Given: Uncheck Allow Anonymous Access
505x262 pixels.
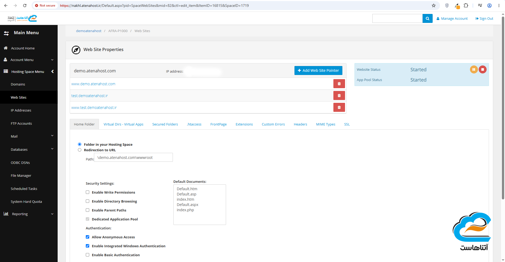Looking at the screenshot, I should pyautogui.click(x=88, y=237).
